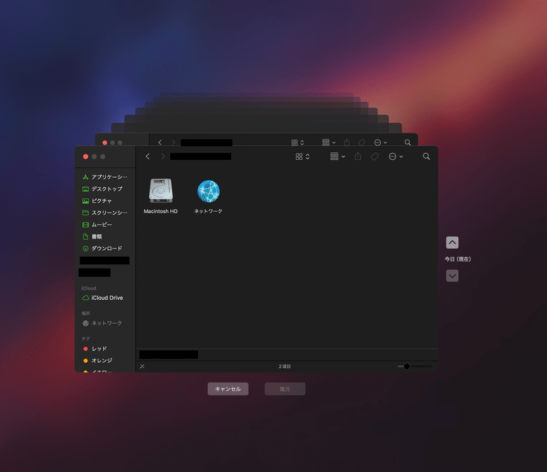Open the action (ellipsis) menu in front window

pyautogui.click(x=396, y=156)
